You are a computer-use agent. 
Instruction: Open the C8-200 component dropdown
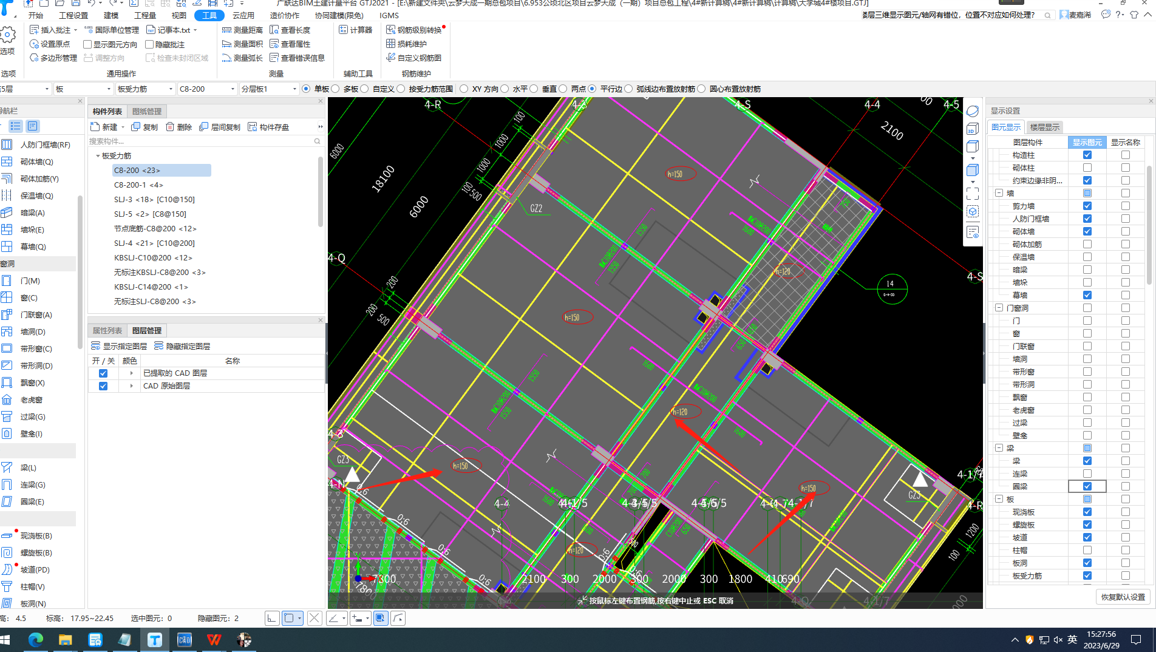tap(207, 89)
